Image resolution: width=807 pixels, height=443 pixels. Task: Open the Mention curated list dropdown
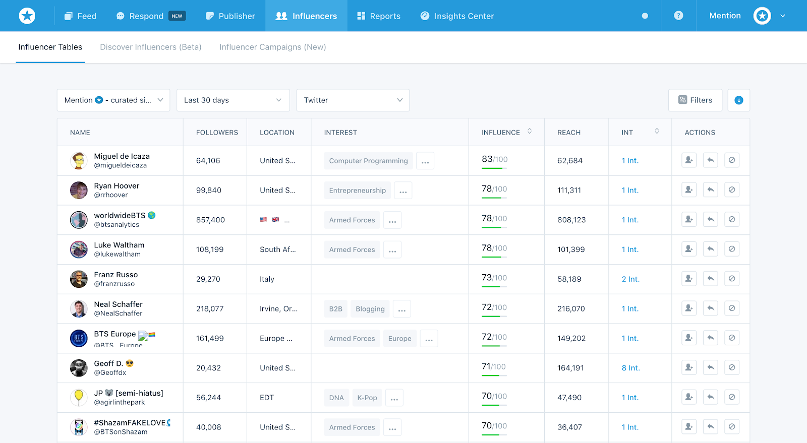pyautogui.click(x=113, y=100)
